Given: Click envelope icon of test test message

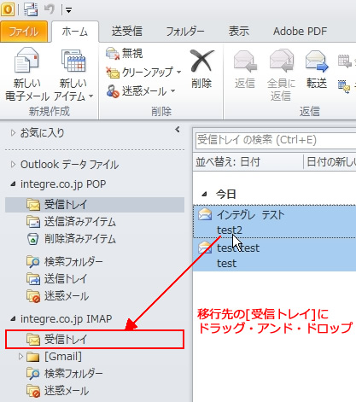Looking at the screenshot, I should click(205, 248).
